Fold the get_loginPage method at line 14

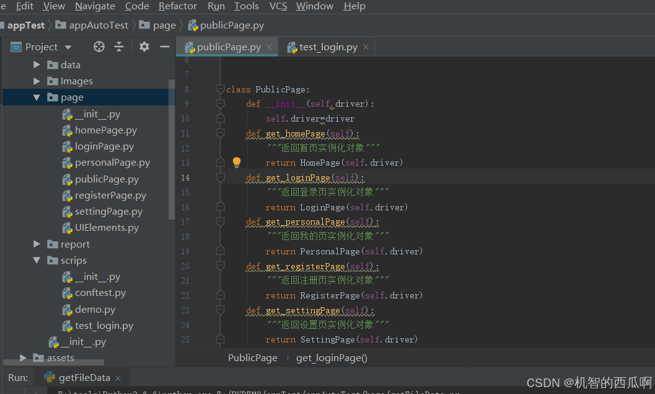click(221, 177)
